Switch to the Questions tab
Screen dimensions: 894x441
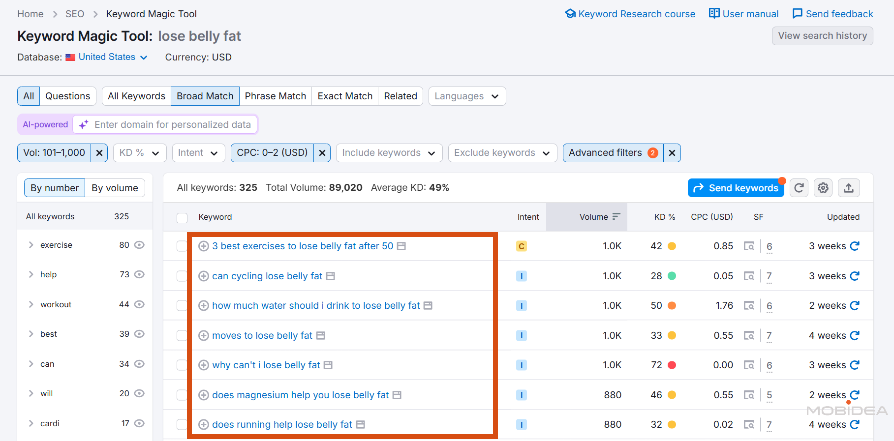[68, 96]
